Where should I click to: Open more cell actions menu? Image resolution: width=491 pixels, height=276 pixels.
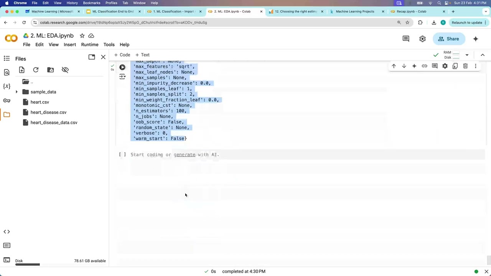476,66
